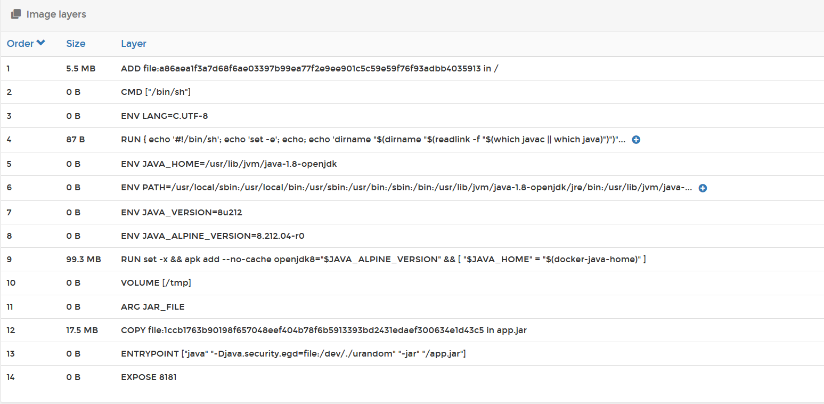Image resolution: width=824 pixels, height=404 pixels.
Task: Select the COPY file:1ccb1763b901 app.jar text
Action: click(324, 330)
